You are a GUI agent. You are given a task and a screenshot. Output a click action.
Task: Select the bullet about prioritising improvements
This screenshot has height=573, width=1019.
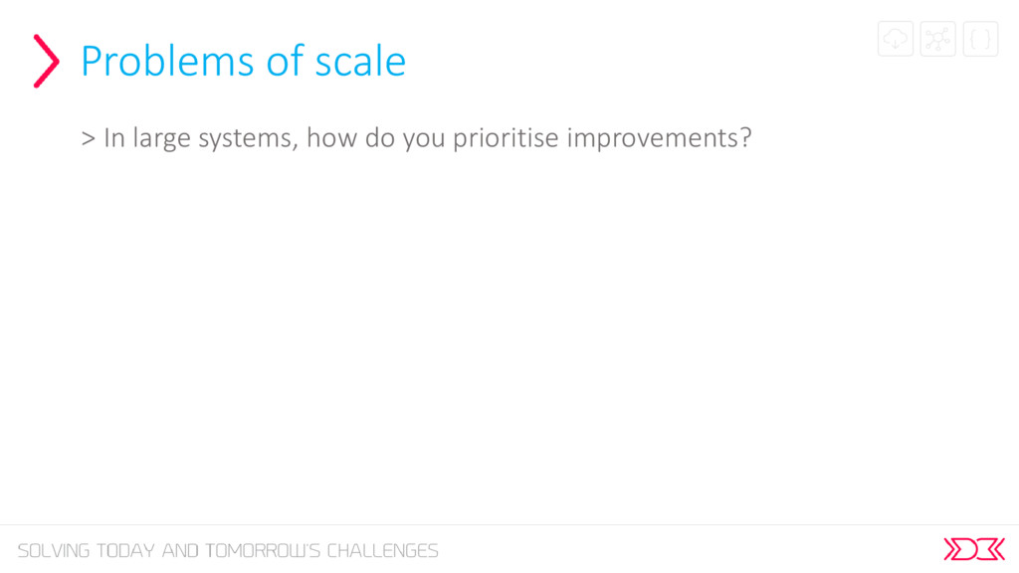click(x=417, y=138)
